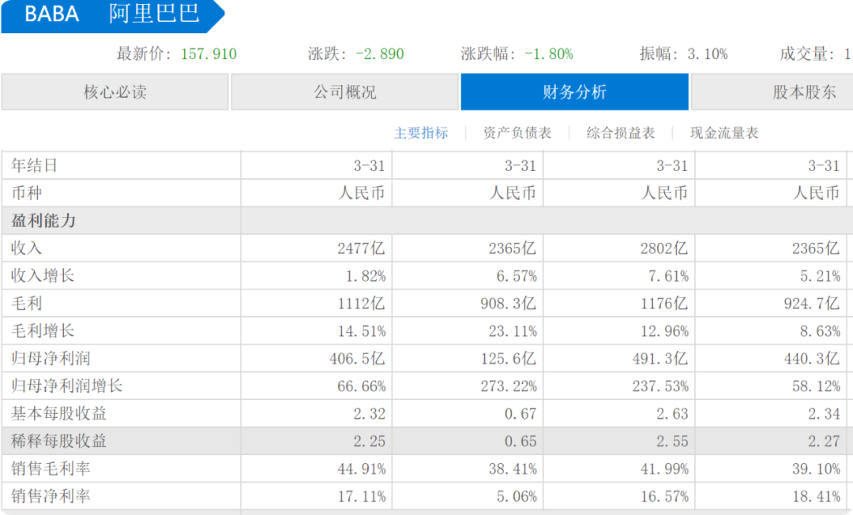Click the 18.41% net margin cell
The height and width of the screenshot is (515, 853).
(x=817, y=496)
